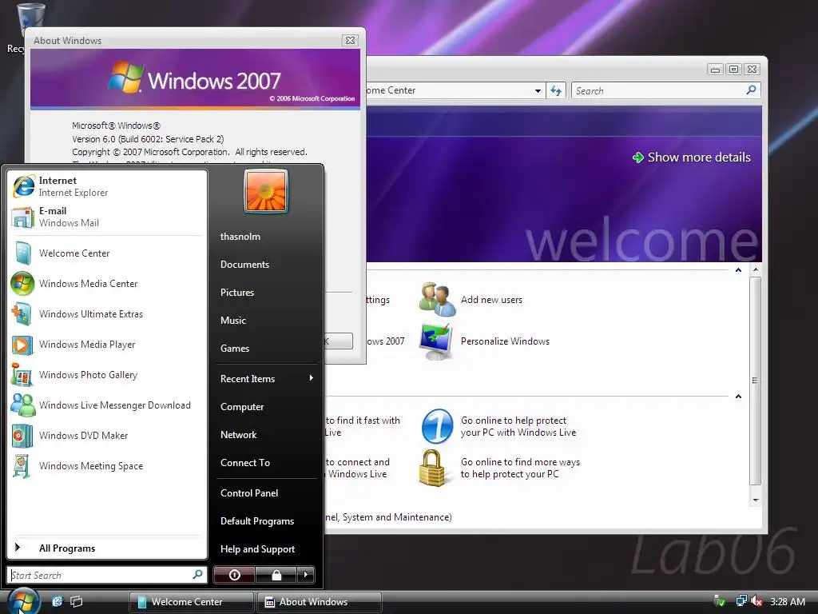Click Personalize Windows link
818x614 pixels.
click(x=505, y=341)
